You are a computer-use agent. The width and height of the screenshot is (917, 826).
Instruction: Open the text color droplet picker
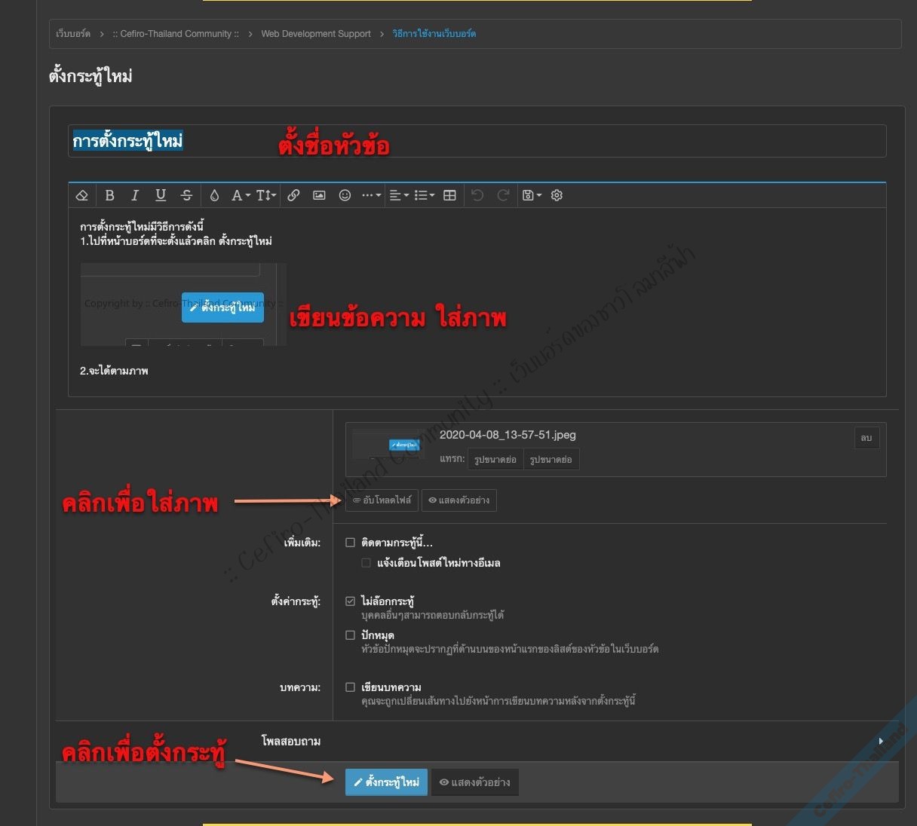pyautogui.click(x=214, y=195)
